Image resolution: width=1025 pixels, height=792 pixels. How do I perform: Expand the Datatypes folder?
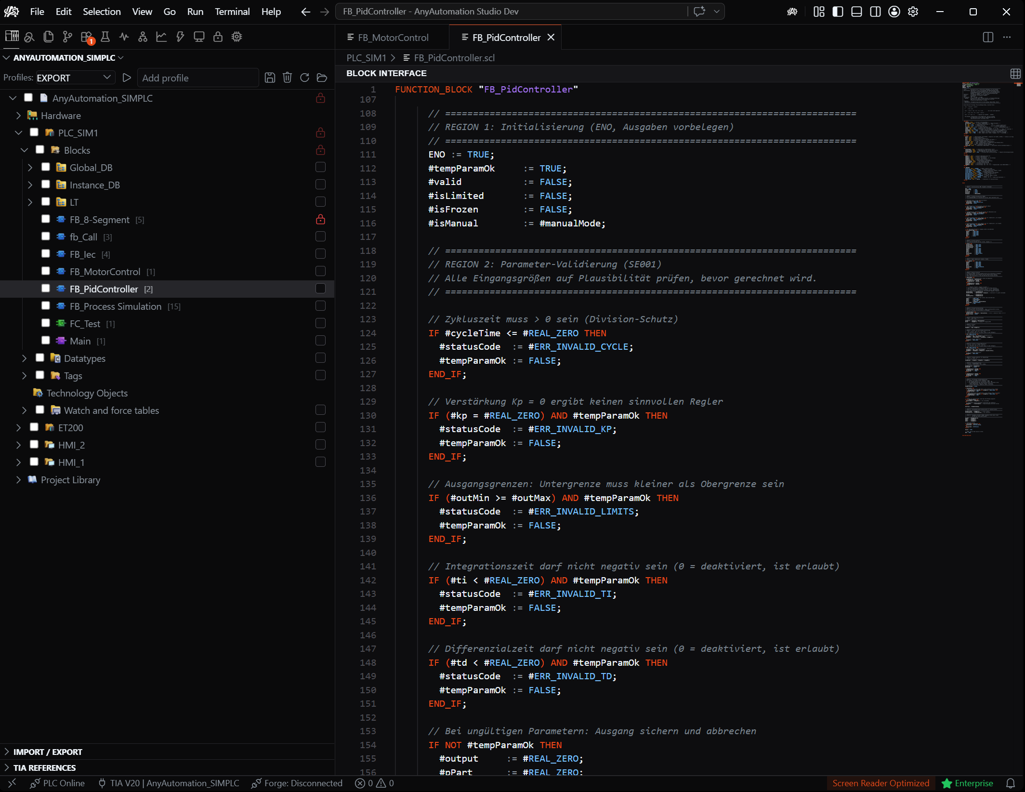24,358
